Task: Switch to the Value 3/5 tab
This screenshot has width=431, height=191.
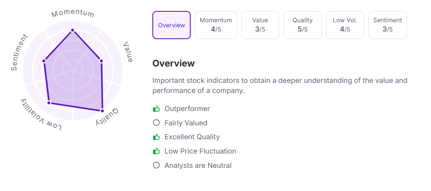Action: (260, 25)
